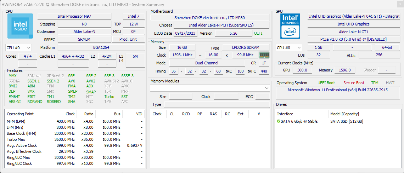Click the Intel Inside CPU logo
Image resolution: width=404 pixels, height=173 pixels.
[x=20, y=26]
